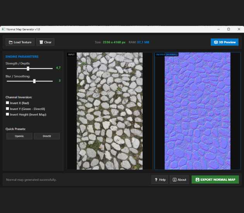Open the Help dialog
Viewport: 244px width, 213px height.
tap(160, 180)
